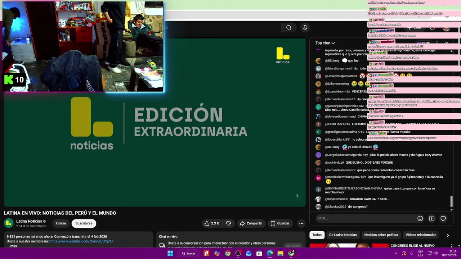Open the membership youtube.com/channel link

(x=82, y=241)
